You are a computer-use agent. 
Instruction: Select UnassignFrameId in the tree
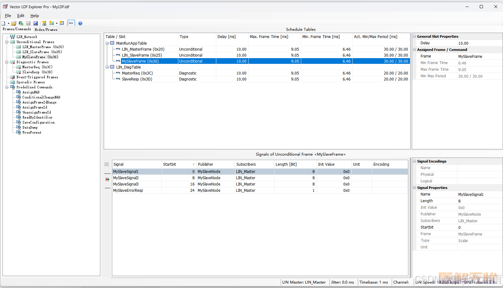point(36,112)
